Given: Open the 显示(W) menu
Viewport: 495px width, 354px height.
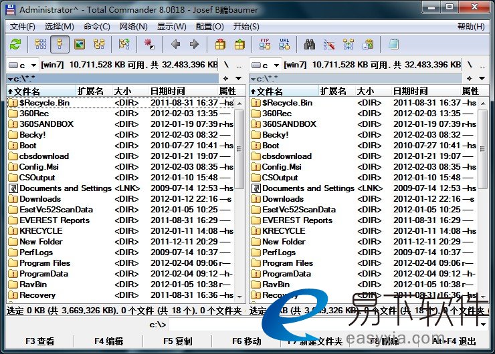Looking at the screenshot, I should click(172, 27).
